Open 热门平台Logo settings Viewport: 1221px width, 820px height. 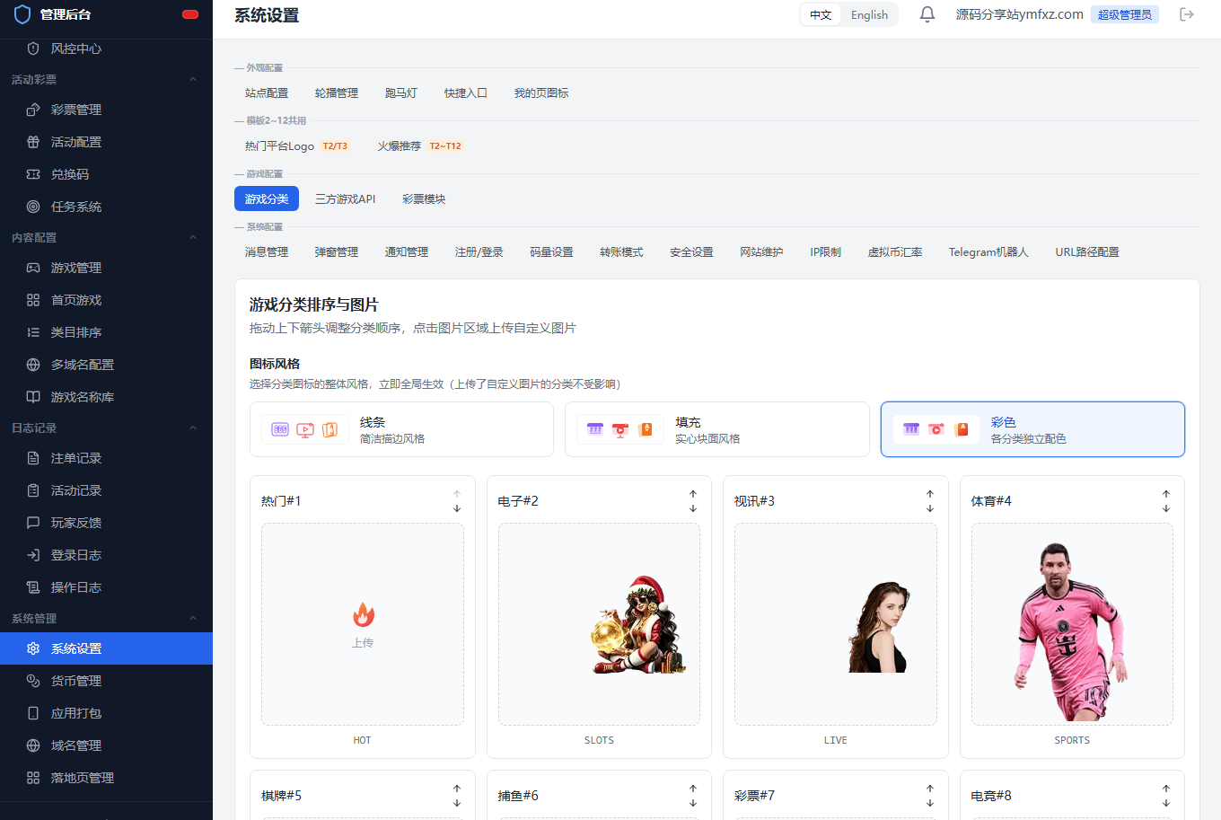point(296,146)
